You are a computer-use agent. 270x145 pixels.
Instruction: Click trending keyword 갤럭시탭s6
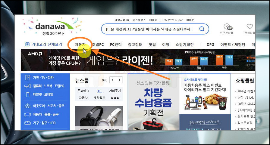122,20
